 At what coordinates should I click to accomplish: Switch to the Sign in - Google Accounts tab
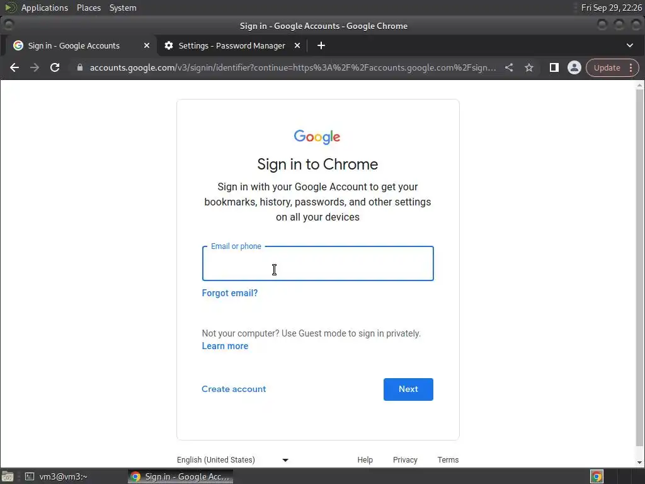(80, 45)
